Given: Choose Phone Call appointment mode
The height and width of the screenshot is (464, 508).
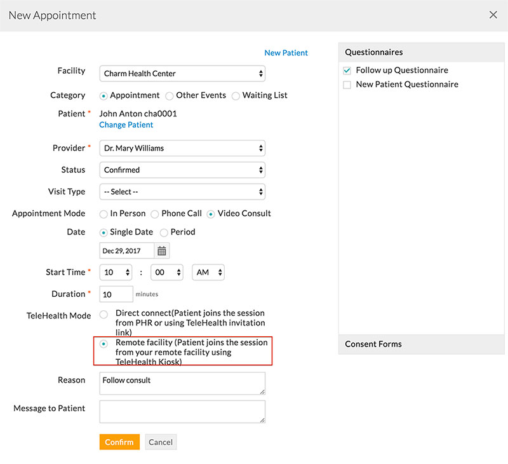Looking at the screenshot, I should point(155,214).
